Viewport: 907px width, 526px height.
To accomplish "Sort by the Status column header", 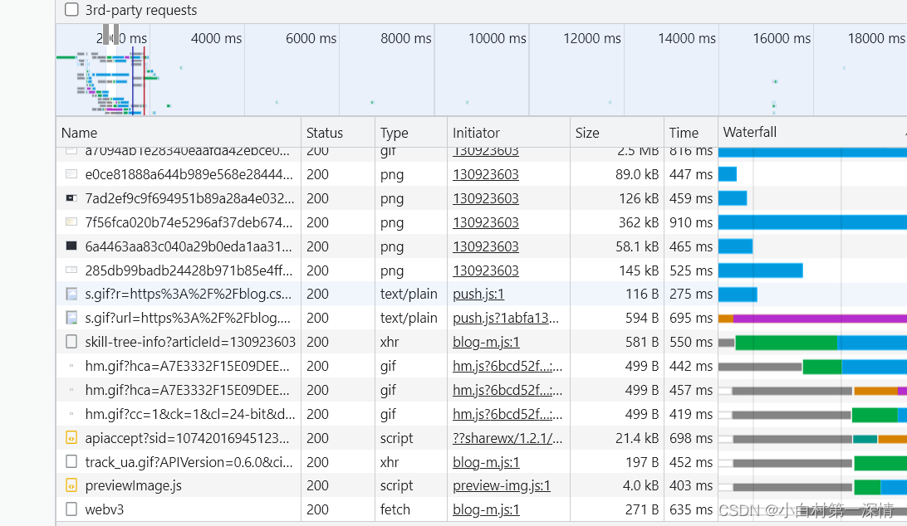I will [x=324, y=133].
